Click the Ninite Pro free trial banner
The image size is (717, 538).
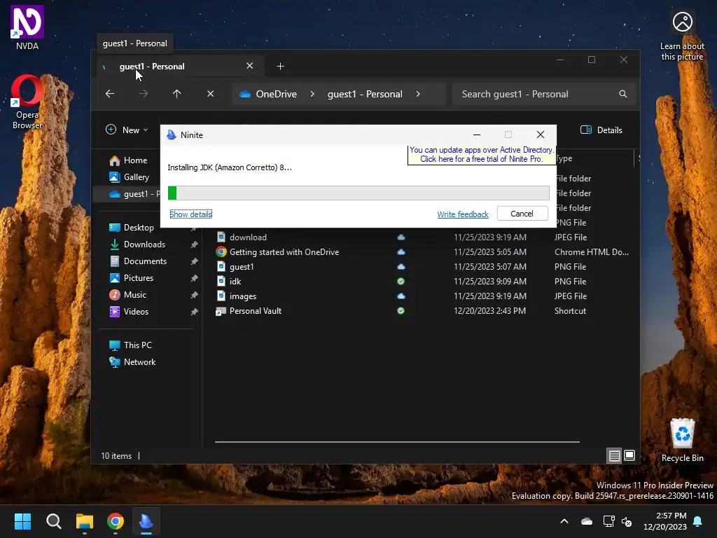(x=482, y=155)
